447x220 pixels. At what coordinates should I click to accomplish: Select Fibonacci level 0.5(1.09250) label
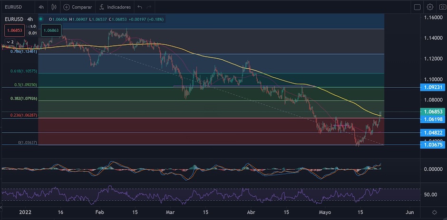pyautogui.click(x=25, y=85)
